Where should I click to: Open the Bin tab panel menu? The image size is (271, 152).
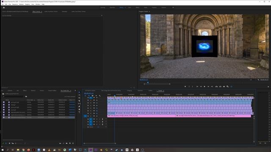pos(71,91)
